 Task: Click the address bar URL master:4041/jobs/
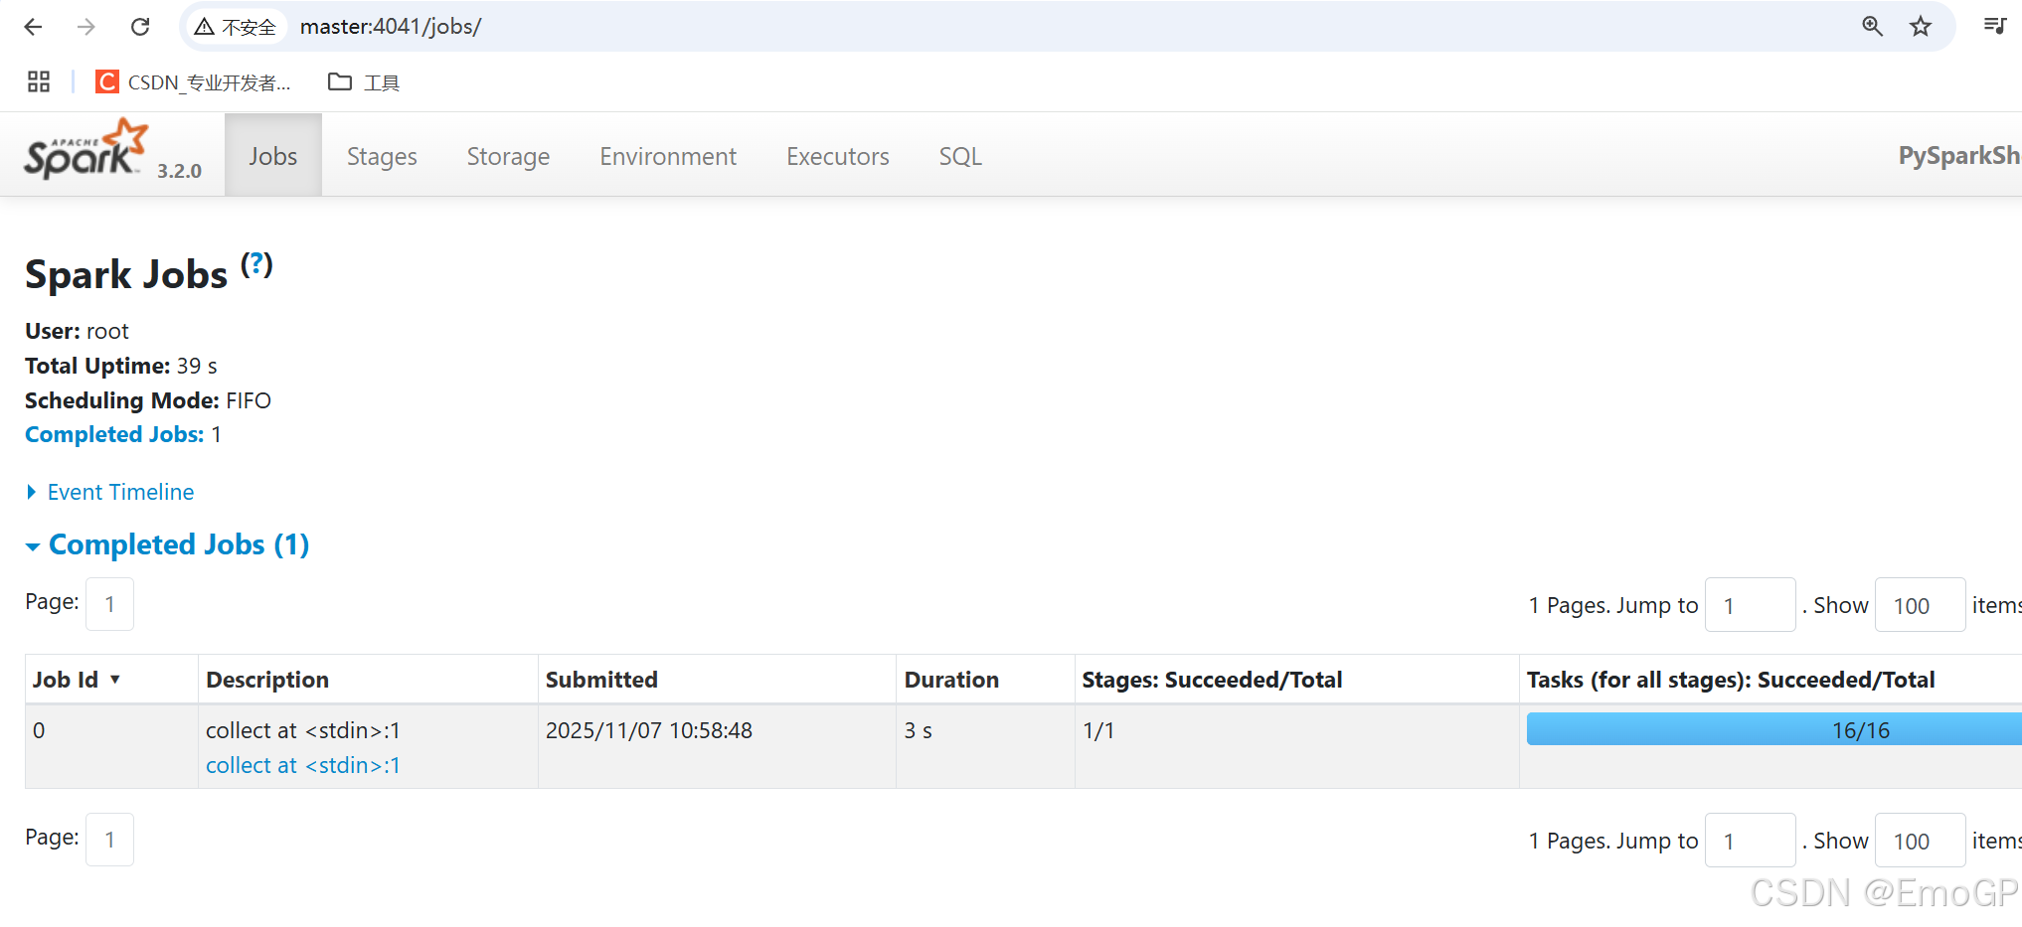[391, 27]
